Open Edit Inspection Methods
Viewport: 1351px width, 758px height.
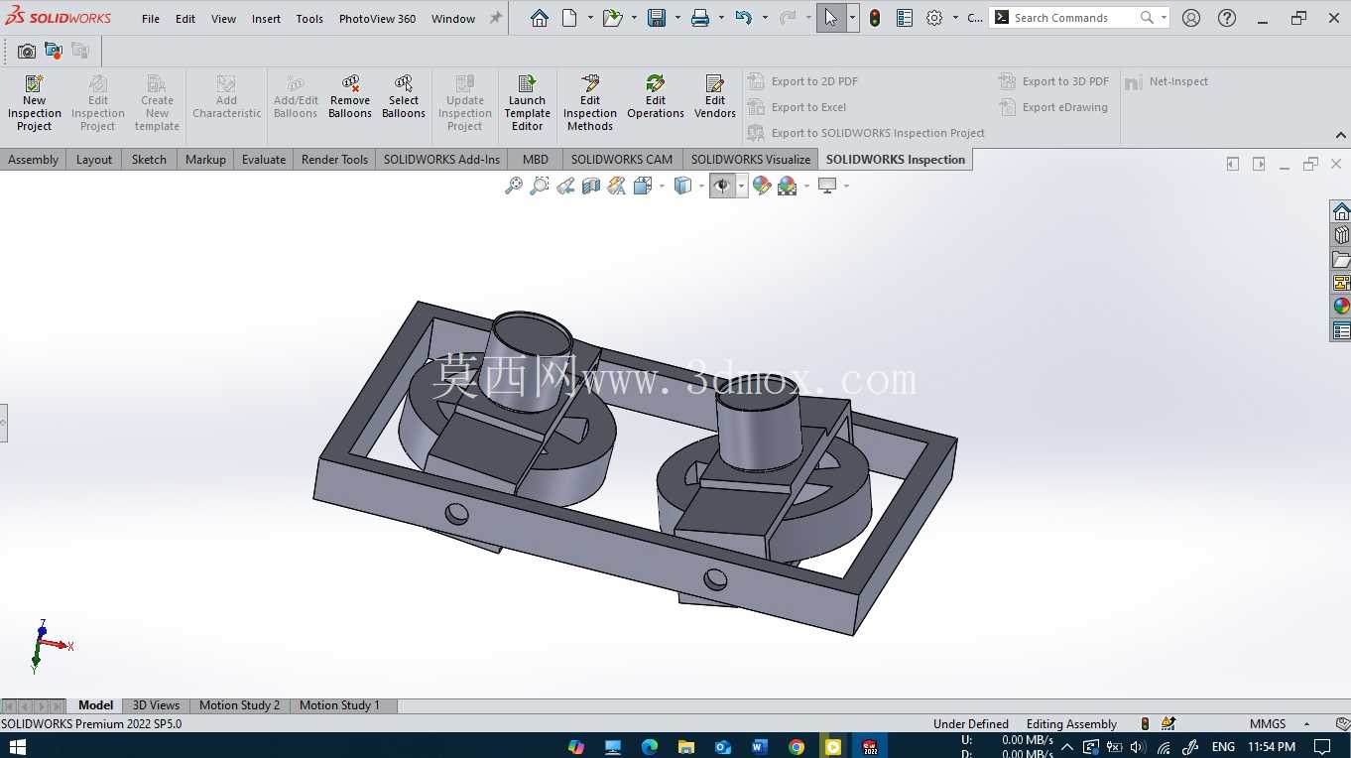[x=590, y=102]
